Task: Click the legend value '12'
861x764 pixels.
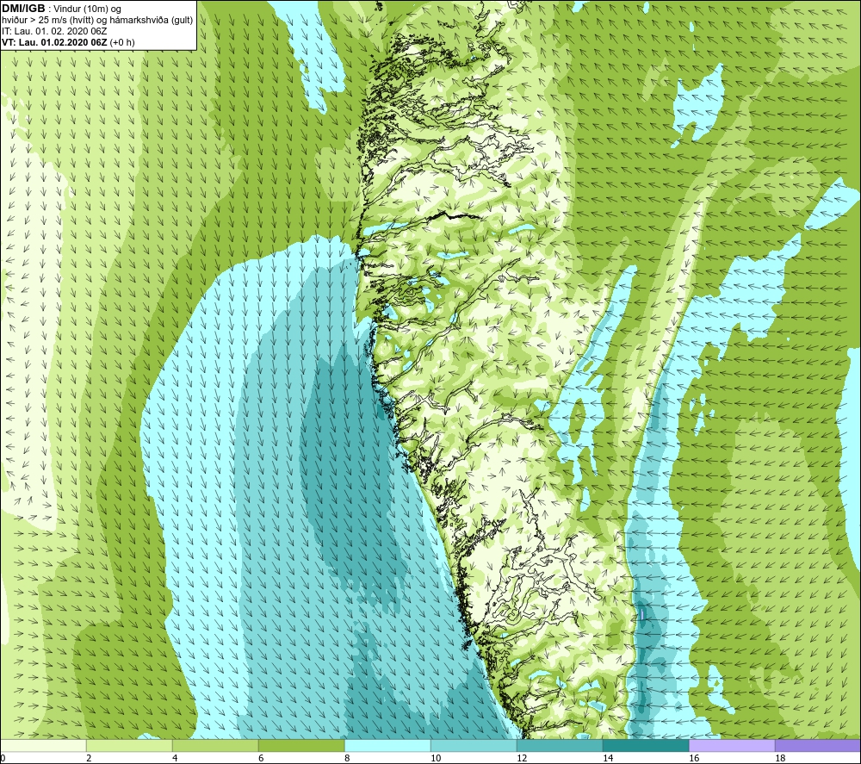Action: 522,758
